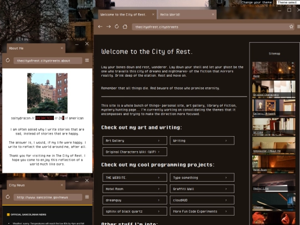Click the City News address bar

48,197
